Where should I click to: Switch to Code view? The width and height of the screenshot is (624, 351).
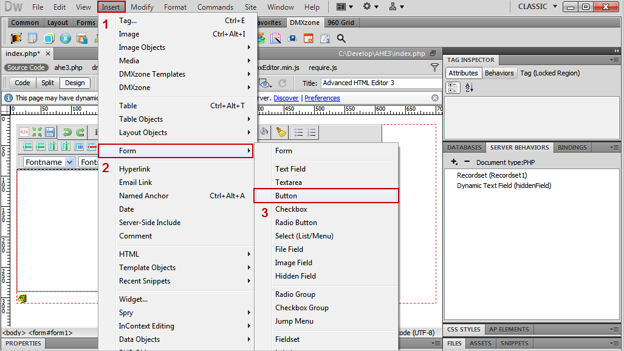22,83
